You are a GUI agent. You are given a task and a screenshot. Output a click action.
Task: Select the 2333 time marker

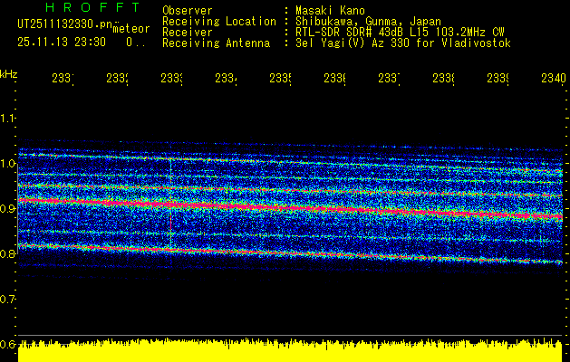point(171,79)
